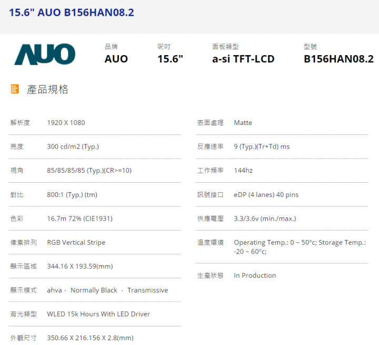Click the 像素排列 row label
Image resolution: width=379 pixels, height=345 pixels.
(x=24, y=242)
